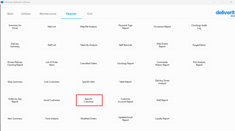Open the Loyalty Report
This screenshot has width=235, height=131.
162,119
